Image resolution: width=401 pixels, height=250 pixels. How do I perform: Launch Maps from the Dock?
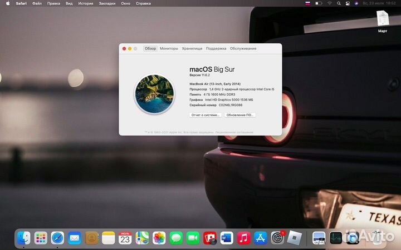[x=142, y=238]
